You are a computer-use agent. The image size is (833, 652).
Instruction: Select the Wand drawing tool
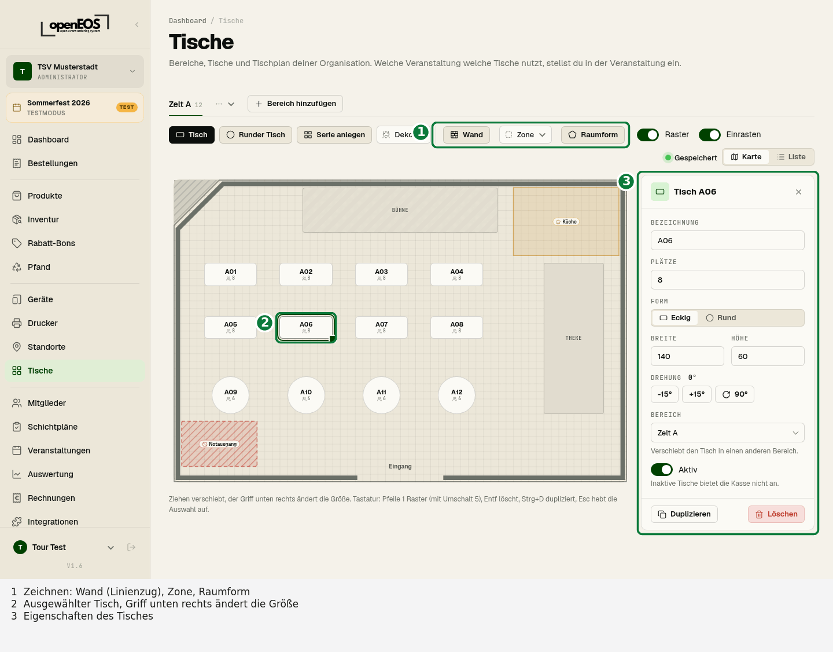tap(467, 135)
